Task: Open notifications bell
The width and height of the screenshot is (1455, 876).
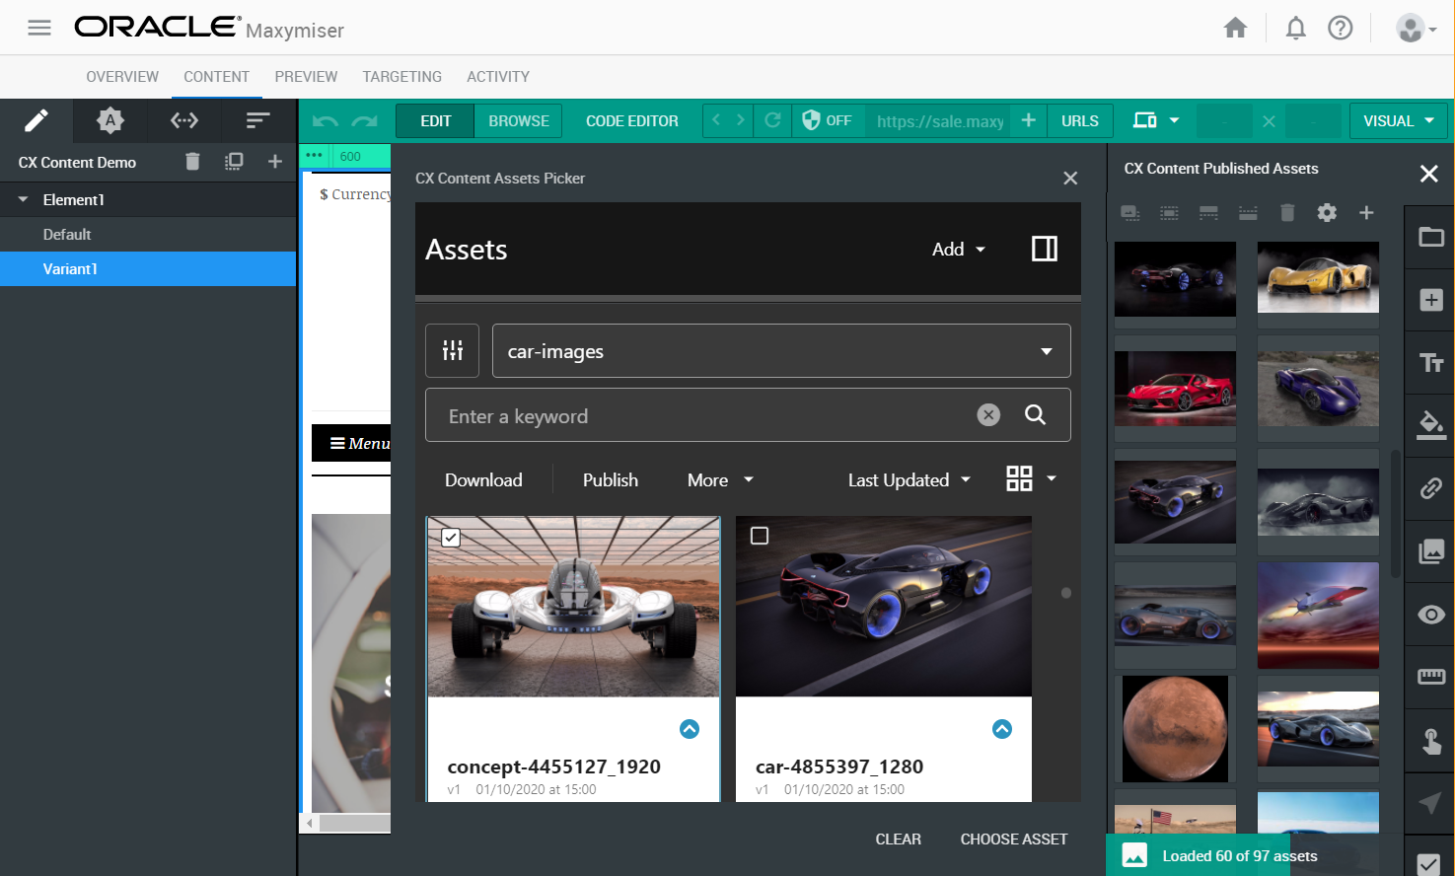Action: tap(1295, 28)
